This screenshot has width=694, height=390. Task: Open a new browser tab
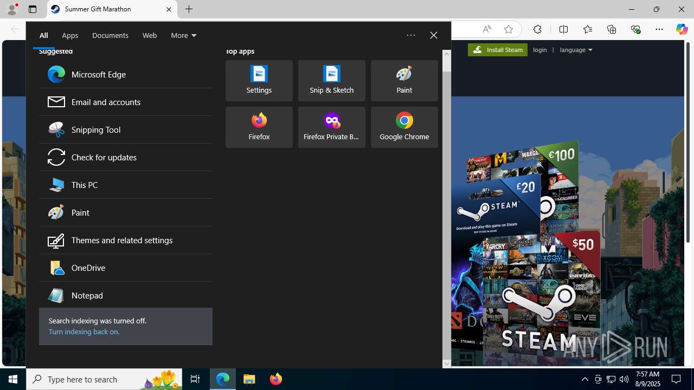[189, 9]
